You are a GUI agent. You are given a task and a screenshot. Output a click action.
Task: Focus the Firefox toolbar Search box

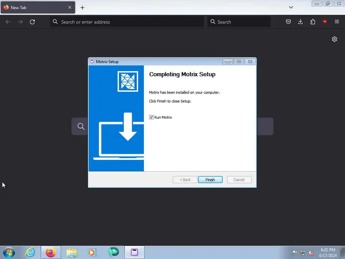coord(239,22)
